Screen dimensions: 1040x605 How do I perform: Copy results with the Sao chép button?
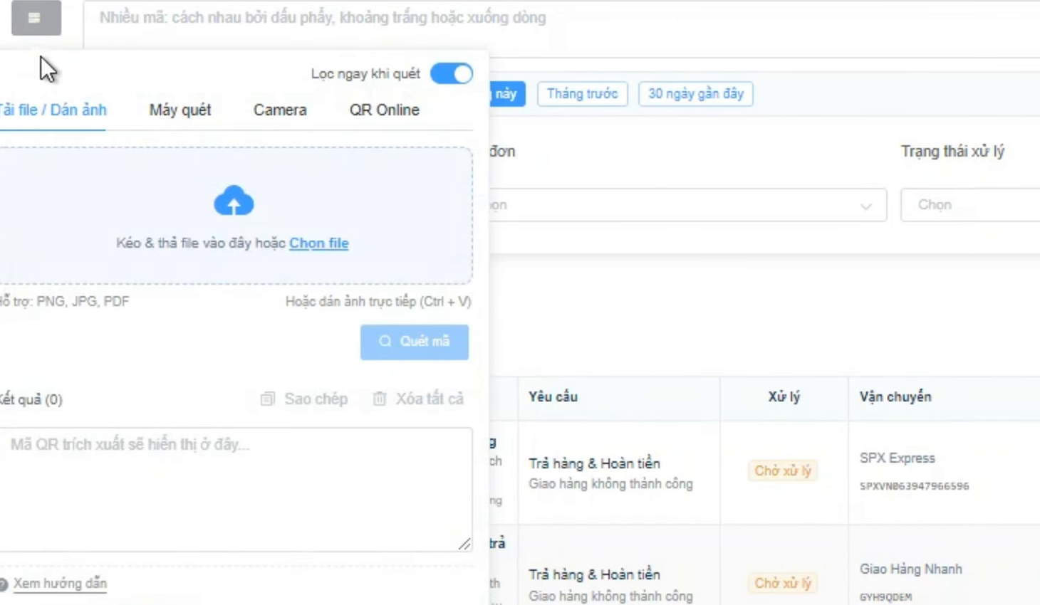tap(304, 399)
